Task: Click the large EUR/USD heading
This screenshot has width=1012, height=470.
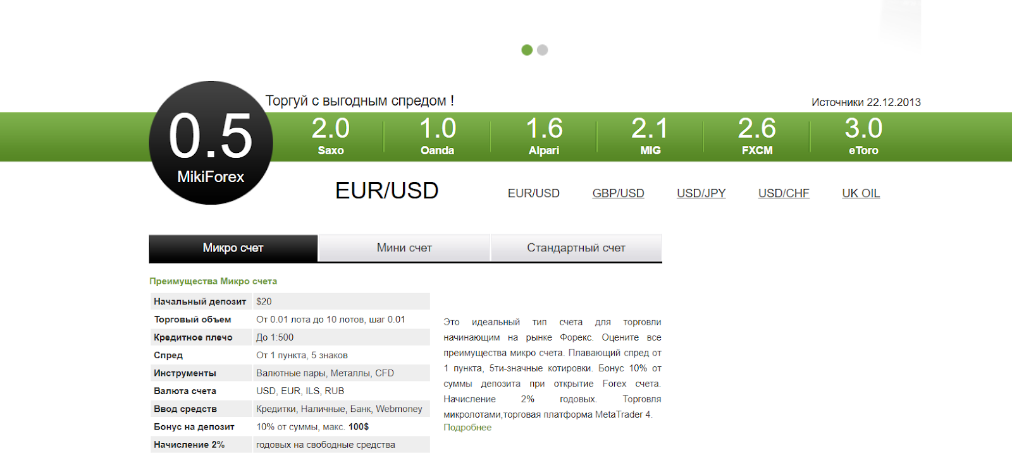Action: 387,191
